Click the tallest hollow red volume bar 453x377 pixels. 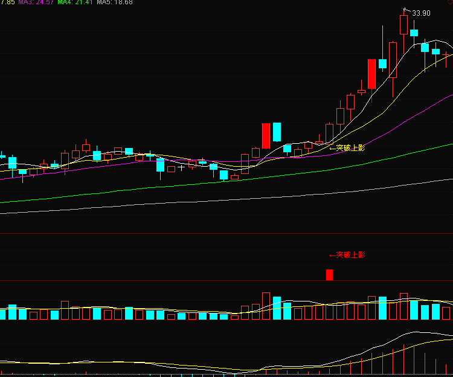pyautogui.click(x=266, y=306)
